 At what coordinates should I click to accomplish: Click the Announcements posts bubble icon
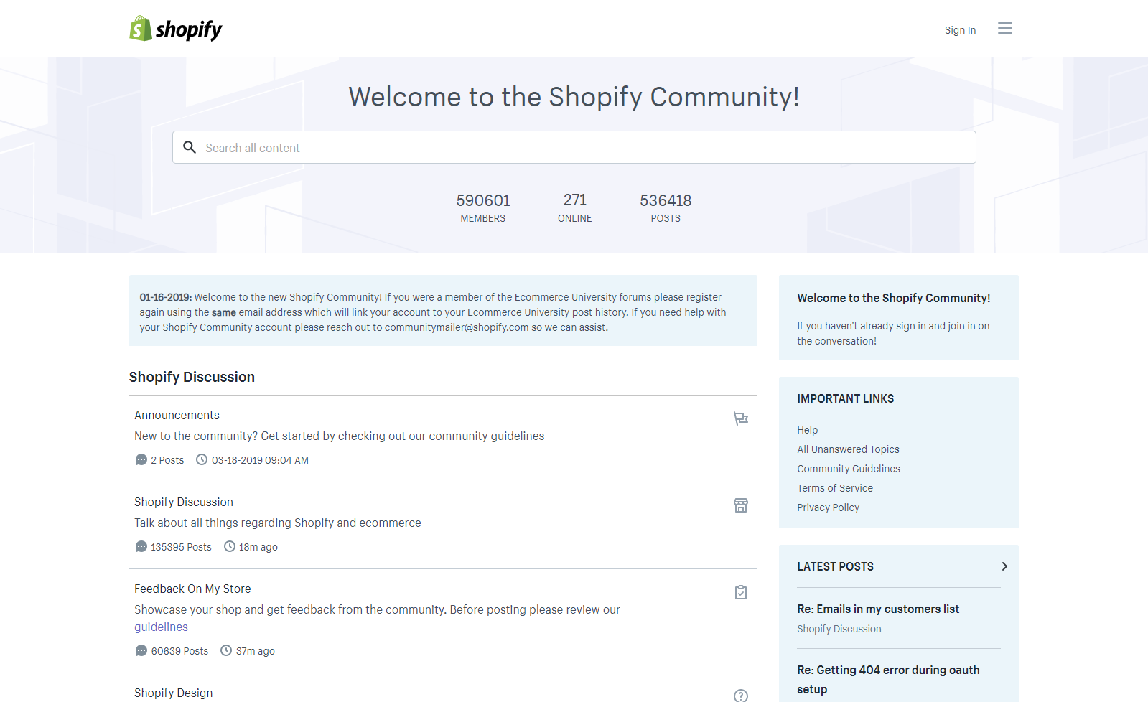(141, 459)
